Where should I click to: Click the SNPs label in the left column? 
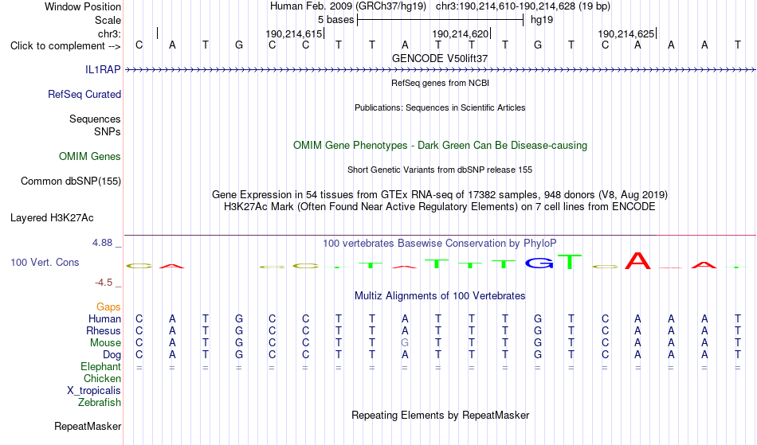tap(108, 131)
